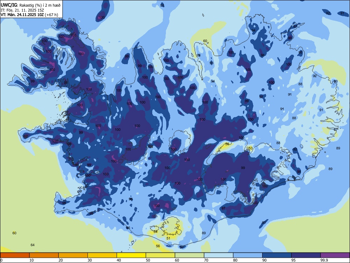
Task: Click the 94 value in the northeast peninsula
Action: point(253,30)
